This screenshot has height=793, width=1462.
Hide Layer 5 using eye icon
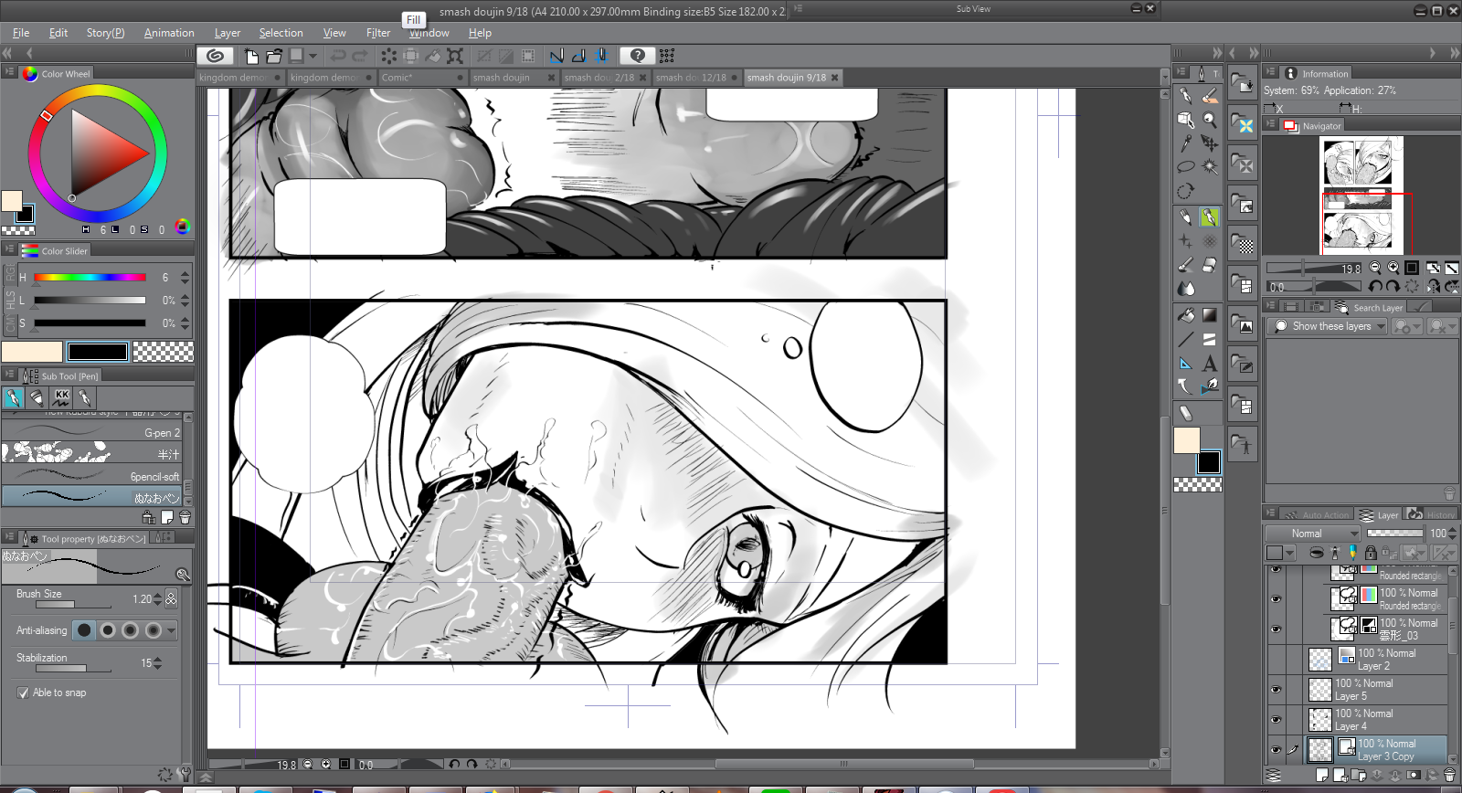(x=1276, y=690)
